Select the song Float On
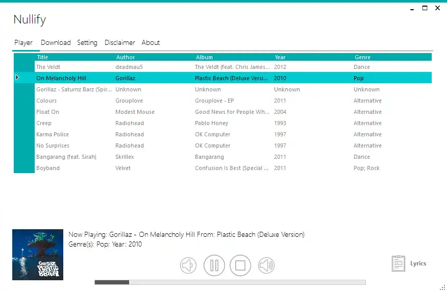The image size is (447, 292). point(47,112)
